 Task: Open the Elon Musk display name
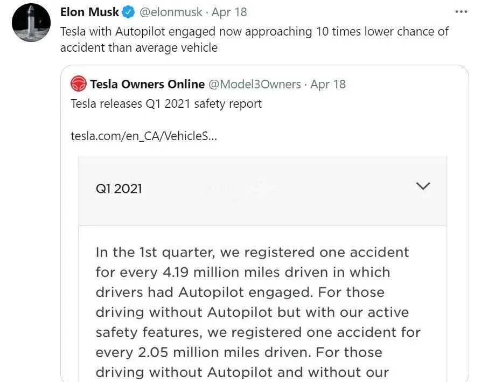[89, 12]
